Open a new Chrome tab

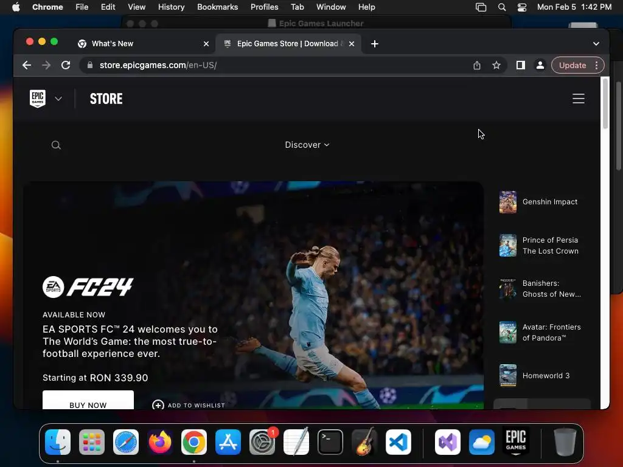(375, 44)
